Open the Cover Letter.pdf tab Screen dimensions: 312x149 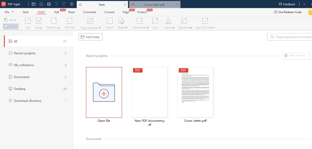153,4
